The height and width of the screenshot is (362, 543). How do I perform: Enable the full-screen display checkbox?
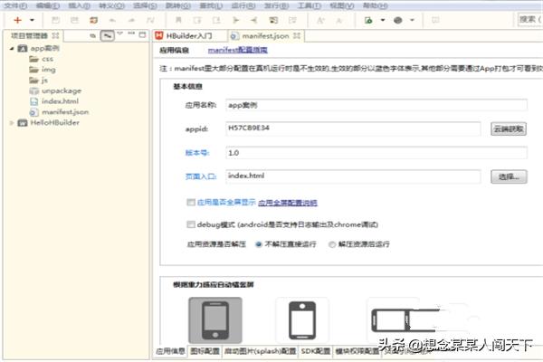click(190, 202)
